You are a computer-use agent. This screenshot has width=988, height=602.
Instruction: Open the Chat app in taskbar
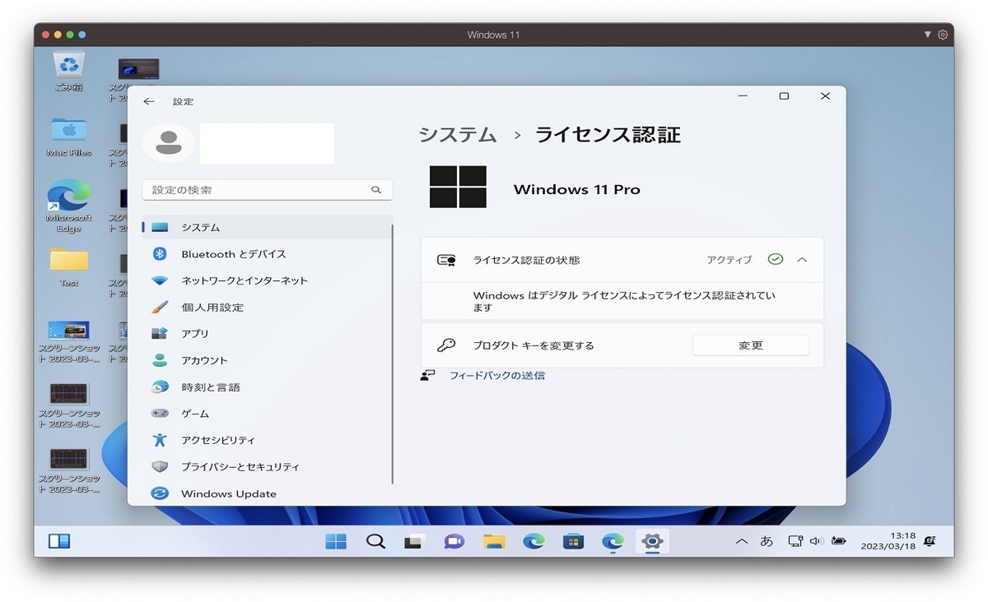click(454, 541)
